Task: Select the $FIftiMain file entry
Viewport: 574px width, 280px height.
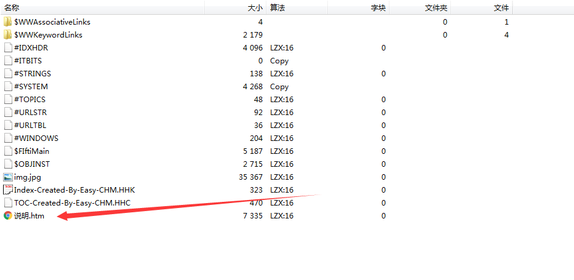Action: 31,151
